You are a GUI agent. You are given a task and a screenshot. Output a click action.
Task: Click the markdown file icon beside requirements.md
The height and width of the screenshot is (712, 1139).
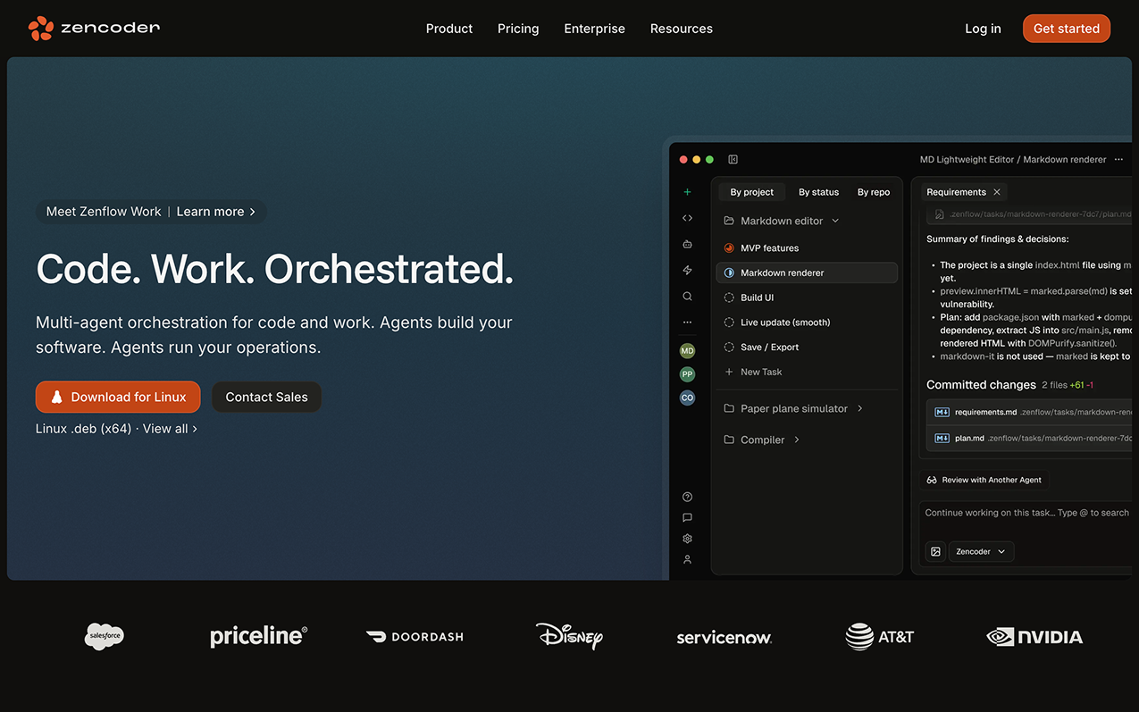point(942,412)
